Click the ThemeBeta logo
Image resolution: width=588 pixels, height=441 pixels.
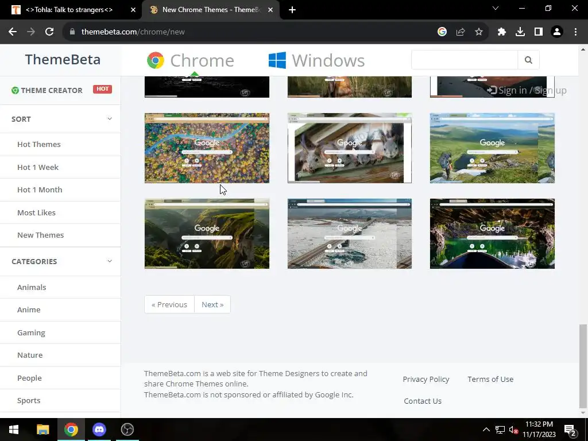tap(63, 60)
